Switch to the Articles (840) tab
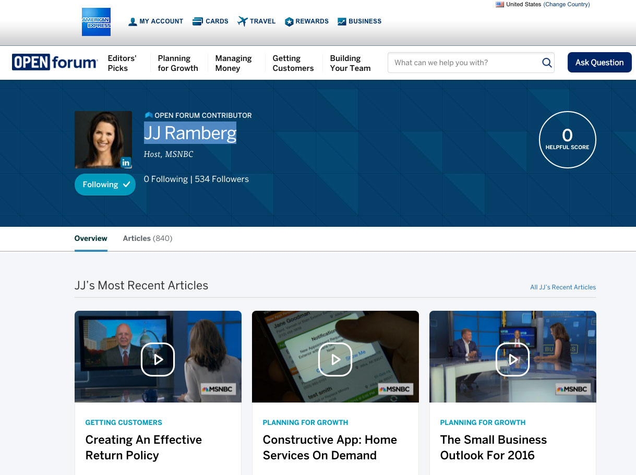The width and height of the screenshot is (636, 475). pos(147,238)
